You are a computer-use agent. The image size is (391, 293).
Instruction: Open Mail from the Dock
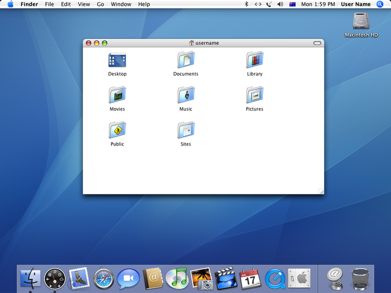[x=79, y=278]
